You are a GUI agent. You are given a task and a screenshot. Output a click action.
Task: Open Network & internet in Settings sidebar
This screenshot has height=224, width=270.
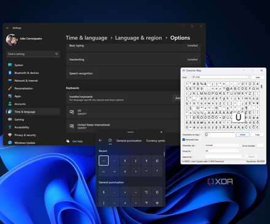click(33, 81)
